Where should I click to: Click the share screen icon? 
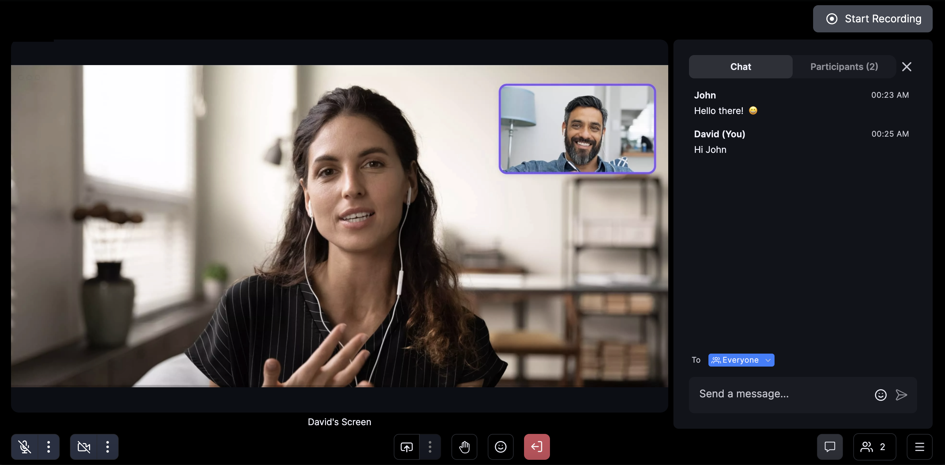406,447
